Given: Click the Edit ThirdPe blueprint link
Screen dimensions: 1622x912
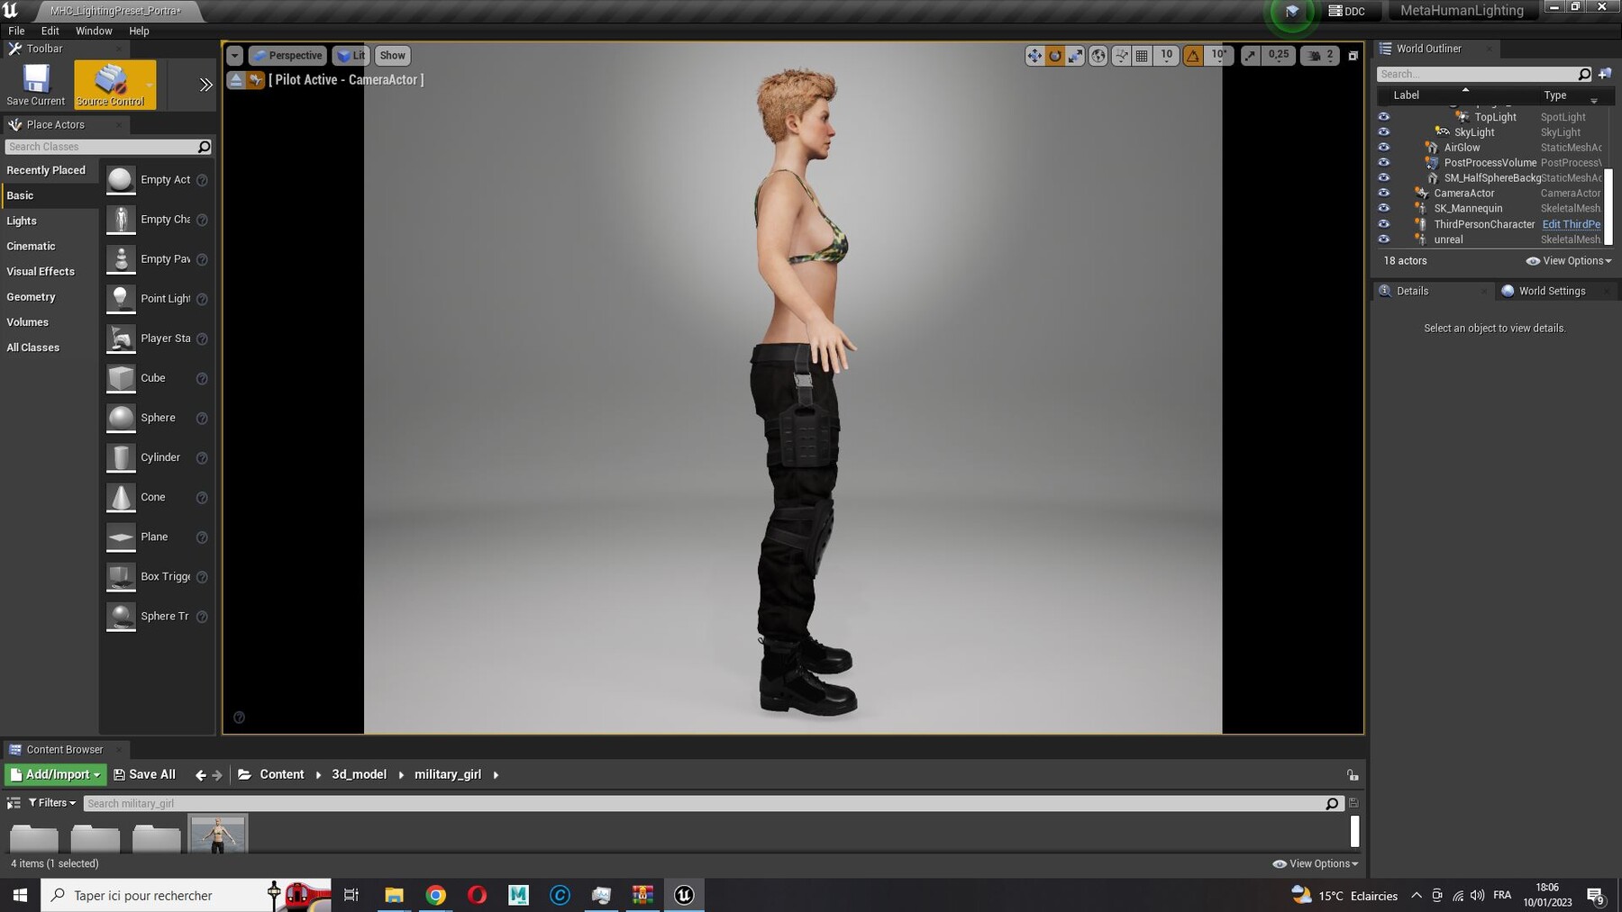Looking at the screenshot, I should click(1572, 224).
